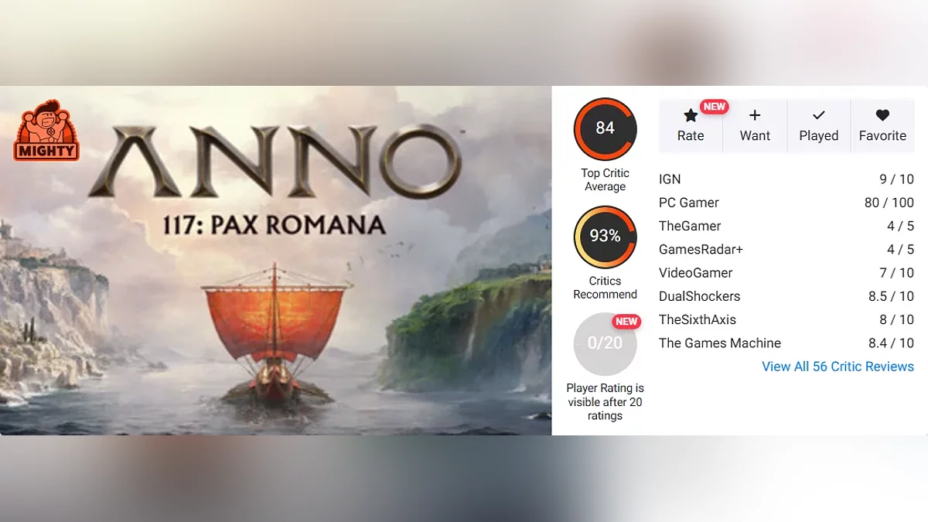Open the IGN review entry
Screen dimensions: 928x522
(786, 179)
